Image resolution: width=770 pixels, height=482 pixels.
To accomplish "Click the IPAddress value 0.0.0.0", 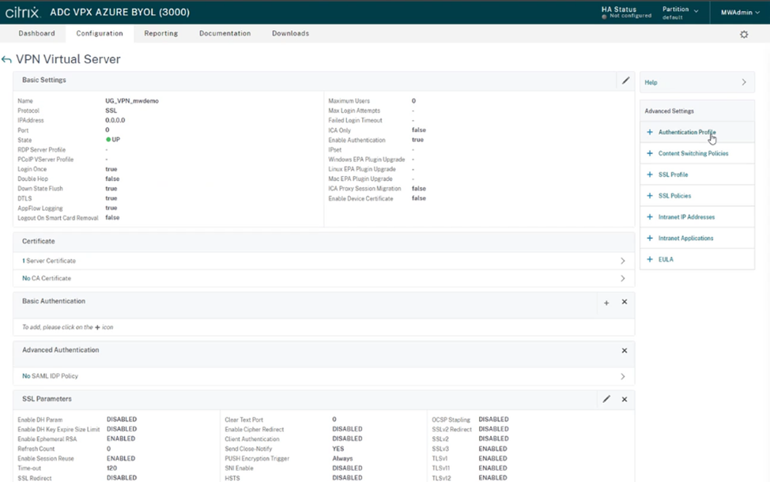I will point(115,120).
